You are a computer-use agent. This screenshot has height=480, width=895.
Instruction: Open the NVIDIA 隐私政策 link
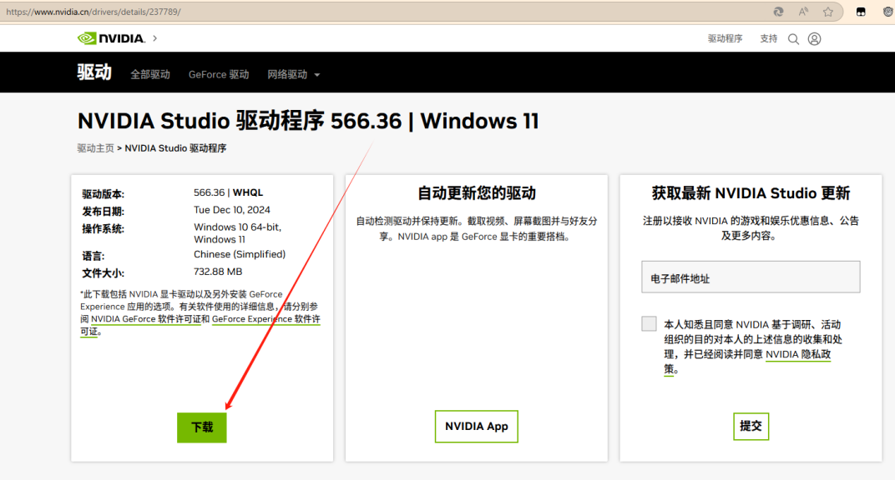click(x=797, y=354)
